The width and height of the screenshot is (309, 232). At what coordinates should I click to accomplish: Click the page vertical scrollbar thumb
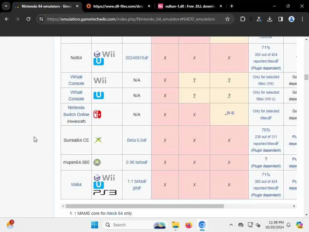click(306, 77)
